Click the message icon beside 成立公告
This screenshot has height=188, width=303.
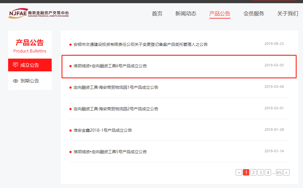[15, 65]
